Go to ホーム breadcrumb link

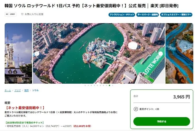click(8, 90)
